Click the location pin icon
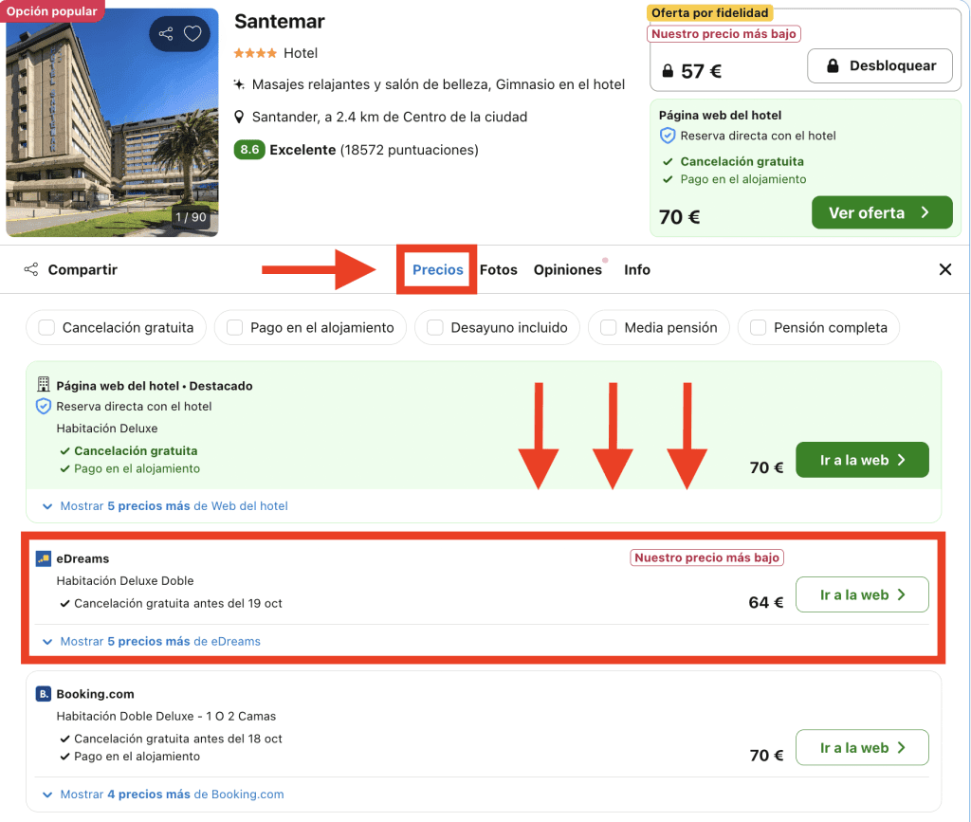Viewport: 971px width, 822px height. [240, 118]
